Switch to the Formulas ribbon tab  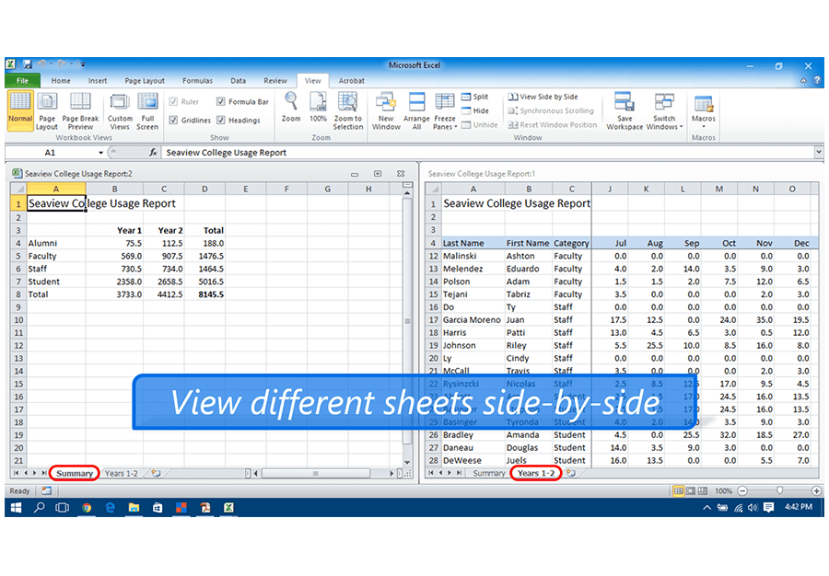[197, 81]
